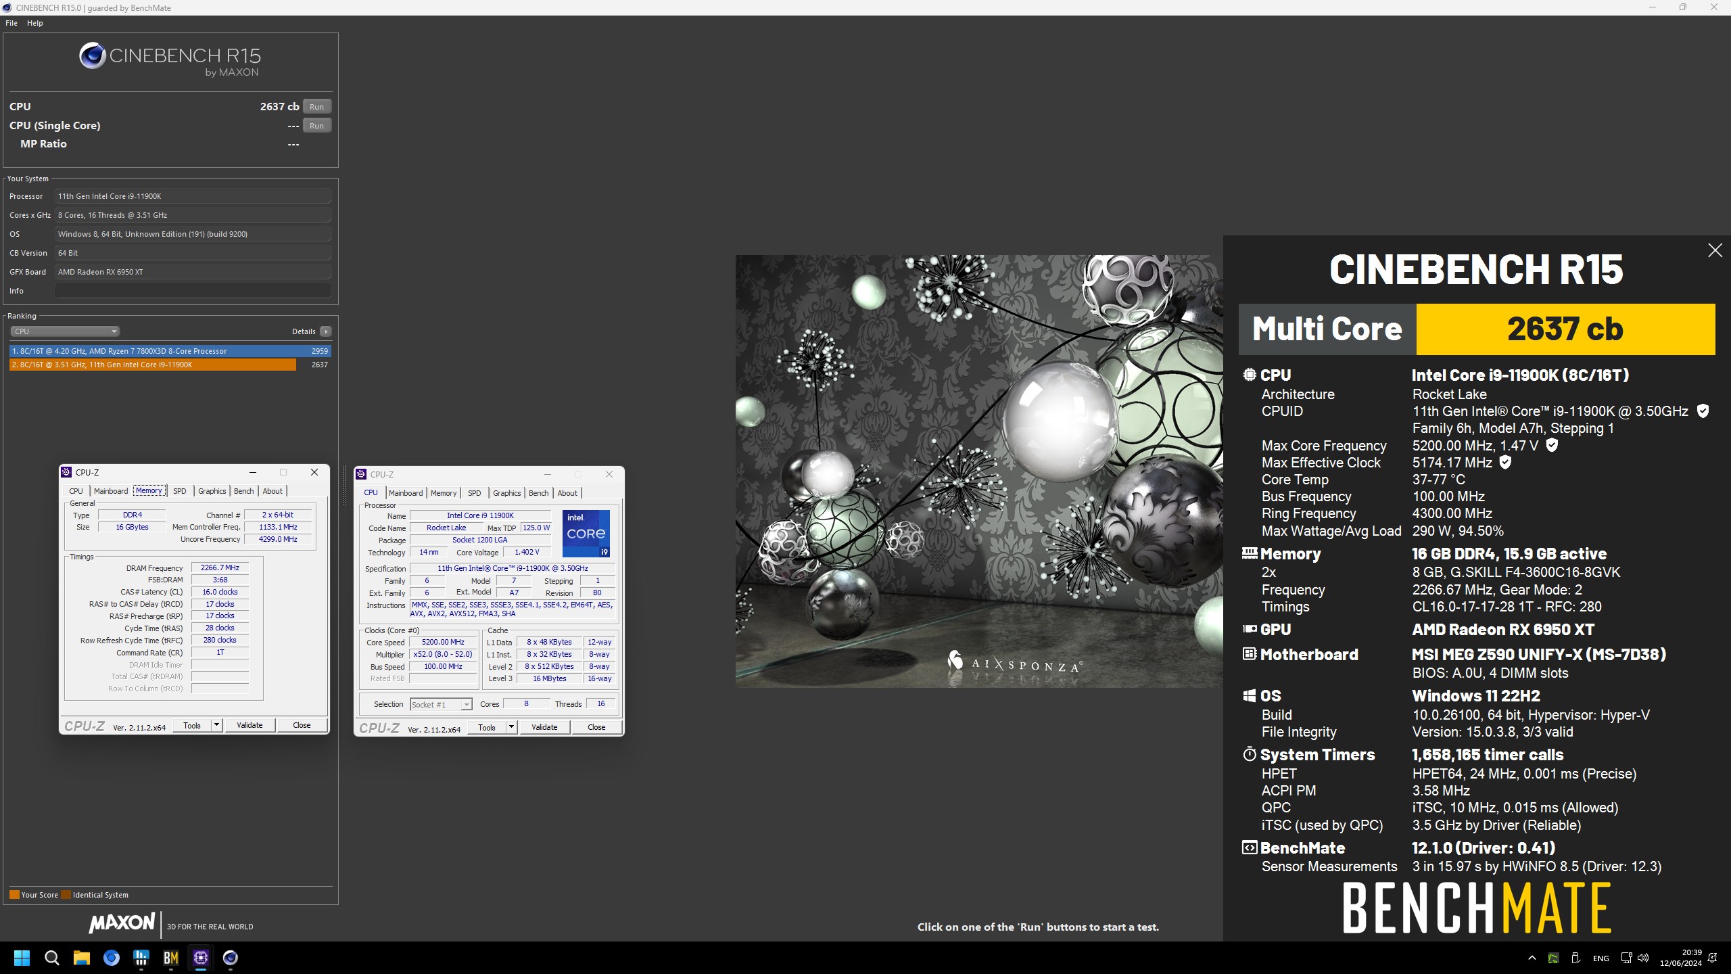
Task: Expand Tools dropdown arrow in left CPU-Z
Action: coord(216,725)
